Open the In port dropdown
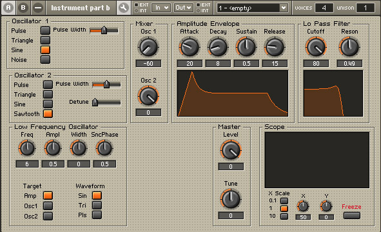Viewport: 381px width, 232px height. pos(161,8)
